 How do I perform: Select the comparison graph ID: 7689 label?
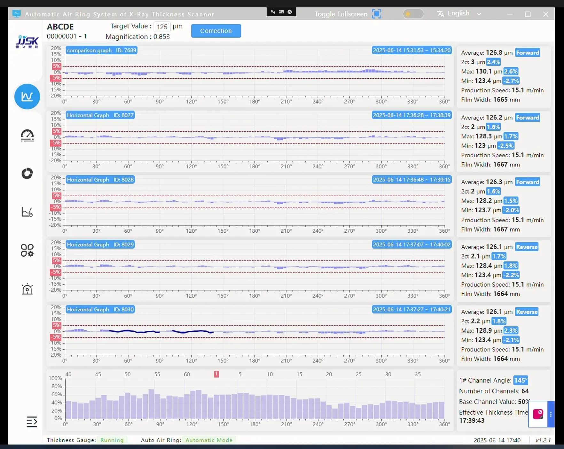(x=101, y=50)
